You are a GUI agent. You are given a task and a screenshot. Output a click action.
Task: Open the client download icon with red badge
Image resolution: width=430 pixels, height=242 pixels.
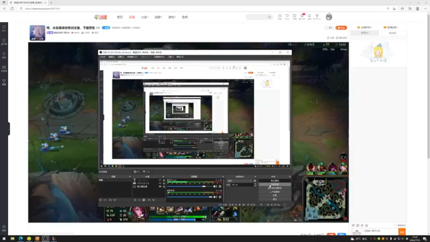302,17
